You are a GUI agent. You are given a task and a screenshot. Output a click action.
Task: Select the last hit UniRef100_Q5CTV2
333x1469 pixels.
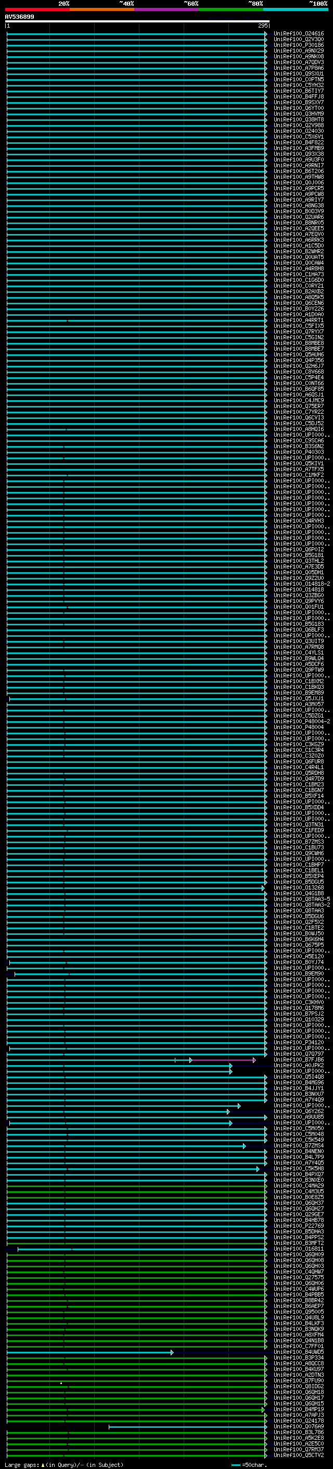click(x=299, y=1455)
